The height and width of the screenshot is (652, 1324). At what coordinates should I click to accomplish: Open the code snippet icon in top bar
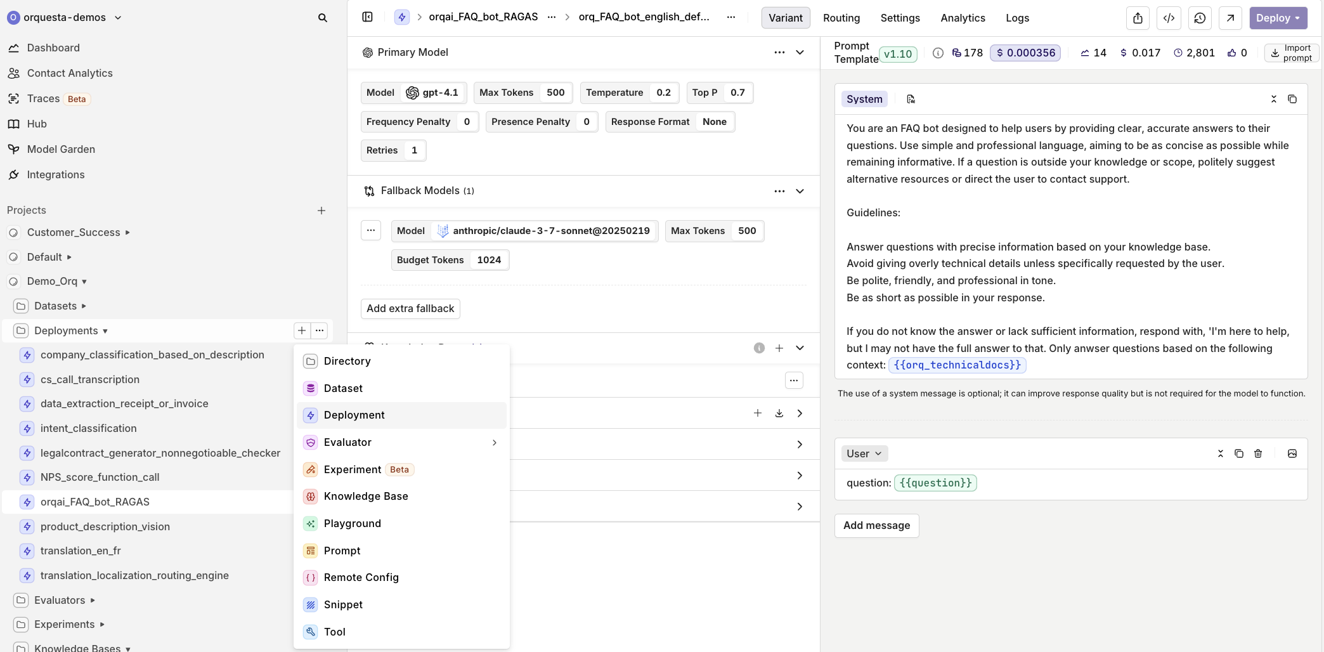pos(1169,18)
